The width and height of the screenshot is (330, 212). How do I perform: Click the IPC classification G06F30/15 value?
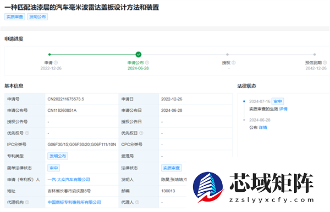click(81, 145)
